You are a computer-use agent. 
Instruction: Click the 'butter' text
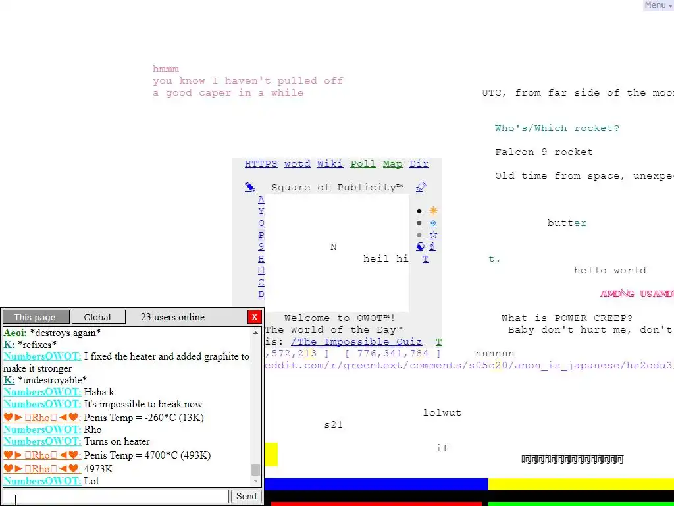[567, 223]
